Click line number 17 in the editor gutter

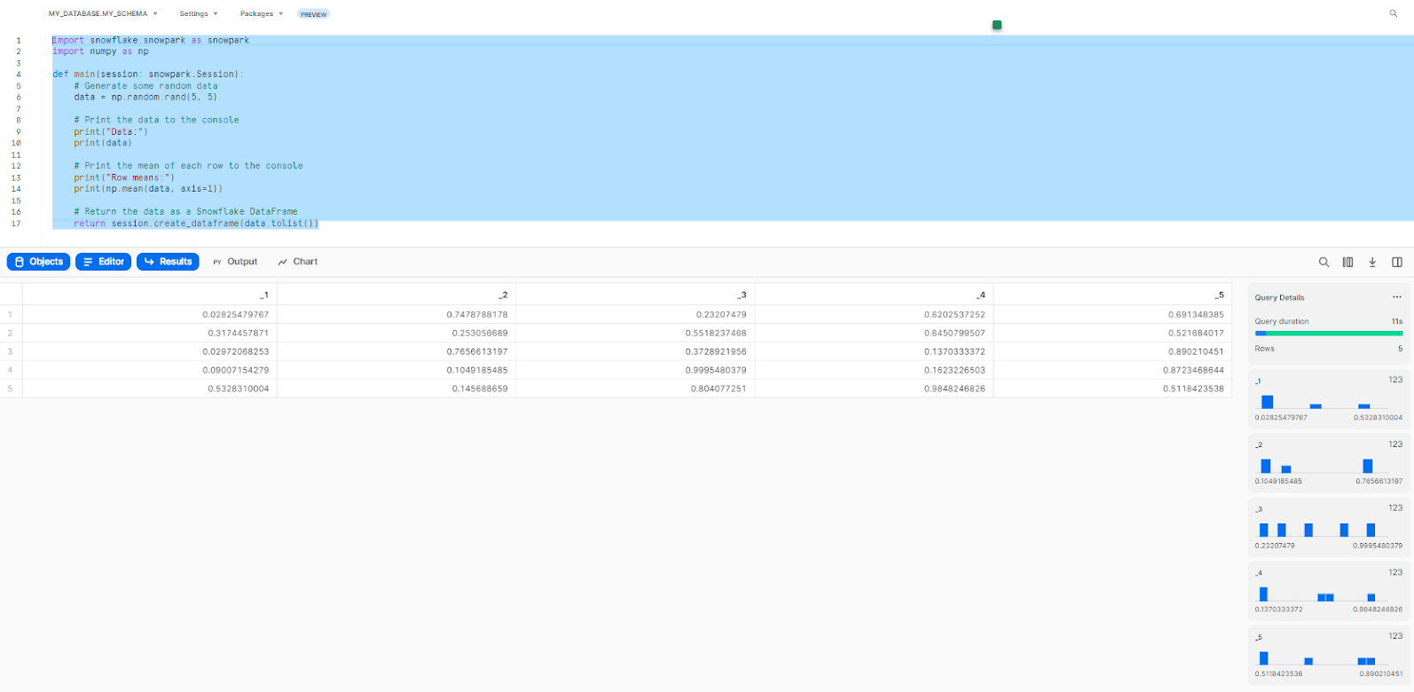16,224
